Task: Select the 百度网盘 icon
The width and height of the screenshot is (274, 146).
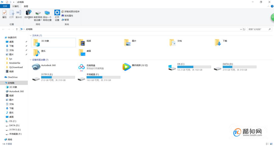Action: coord(81,67)
